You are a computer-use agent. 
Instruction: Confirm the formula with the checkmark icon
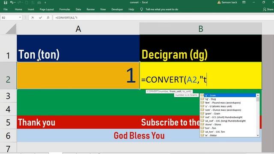[x=40, y=18]
